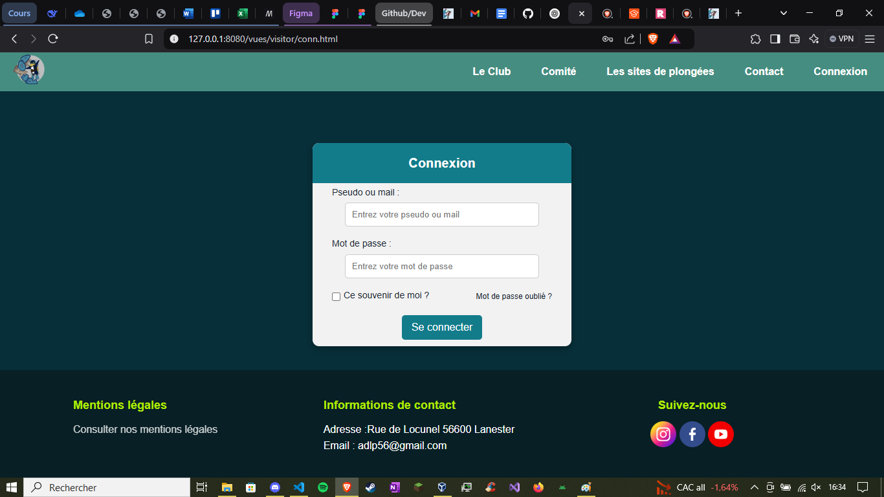884x497 pixels.
Task: Open the "Mot de passe oublié ?" link
Action: 513,296
